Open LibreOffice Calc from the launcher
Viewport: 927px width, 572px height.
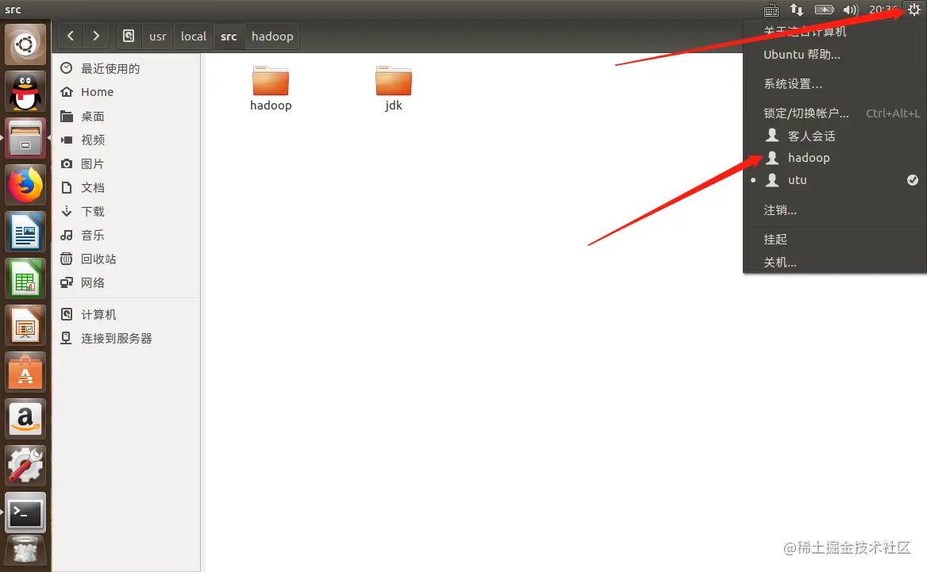pyautogui.click(x=25, y=279)
